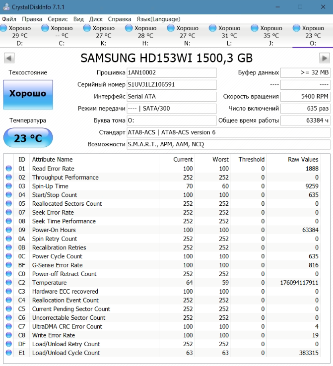Select raw value 176094117911 in Temperature row
Viewport: 333px width, 366px height.
(299, 283)
